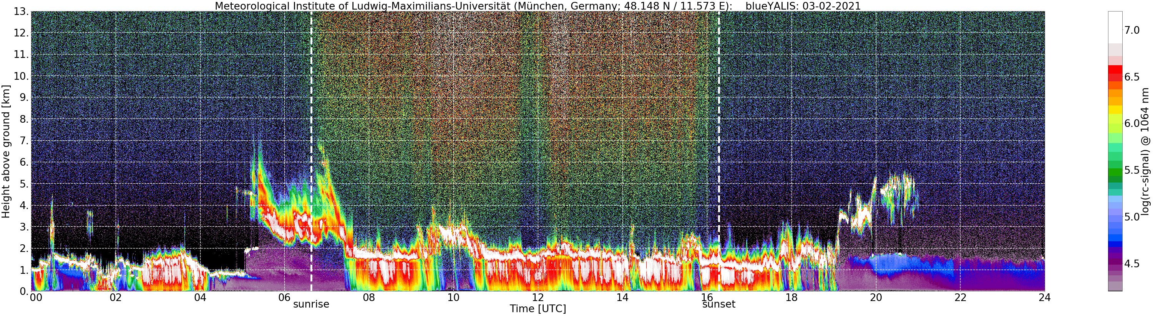The width and height of the screenshot is (1153, 316).
Task: Click the blue segment of the colorbar
Action: [x=1115, y=232]
